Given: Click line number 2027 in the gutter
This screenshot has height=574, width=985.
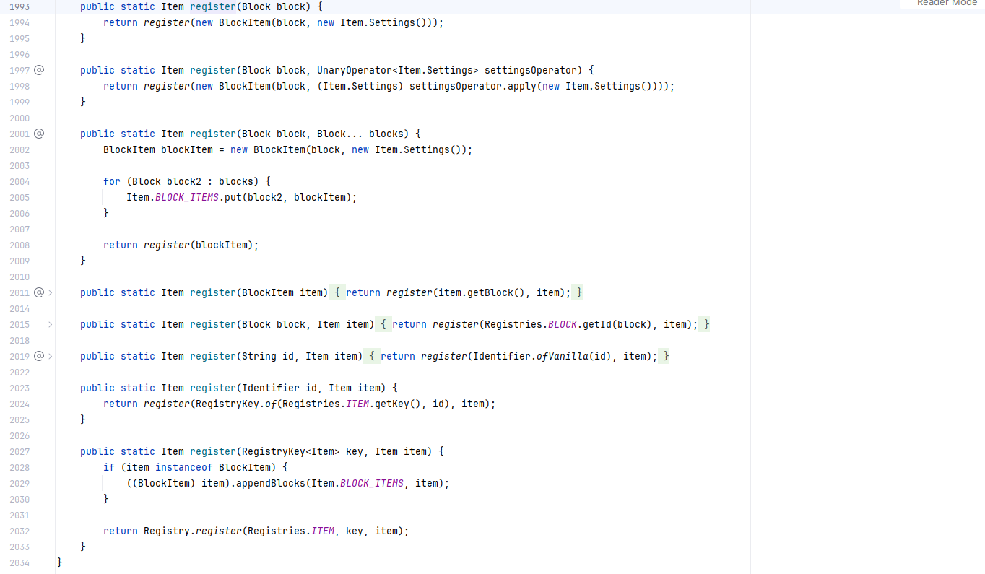Looking at the screenshot, I should click(19, 451).
